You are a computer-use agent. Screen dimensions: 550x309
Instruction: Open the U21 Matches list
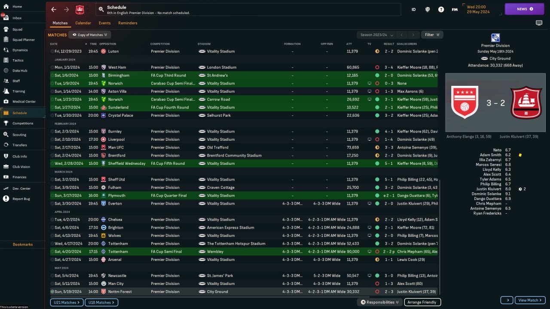coord(67,303)
